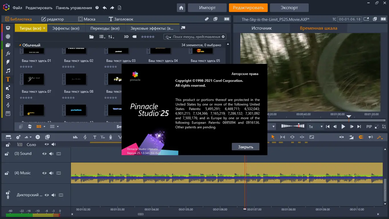This screenshot has height=219, width=389.
Task: Select the create title tool above the timeline
Action: tap(95, 137)
